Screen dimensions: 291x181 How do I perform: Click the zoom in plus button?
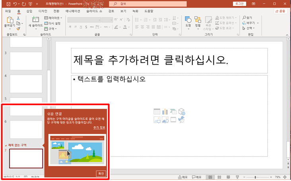[271, 177]
